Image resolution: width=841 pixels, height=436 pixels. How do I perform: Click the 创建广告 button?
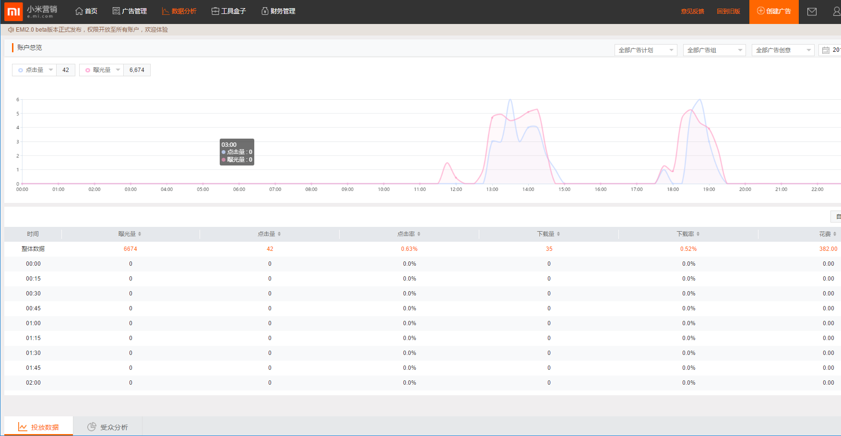point(773,11)
